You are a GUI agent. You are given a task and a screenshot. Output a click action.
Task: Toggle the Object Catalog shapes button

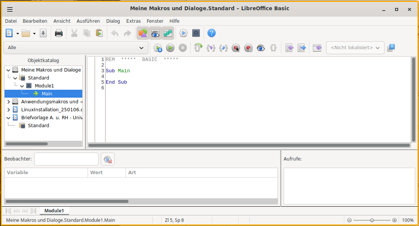pos(143,33)
